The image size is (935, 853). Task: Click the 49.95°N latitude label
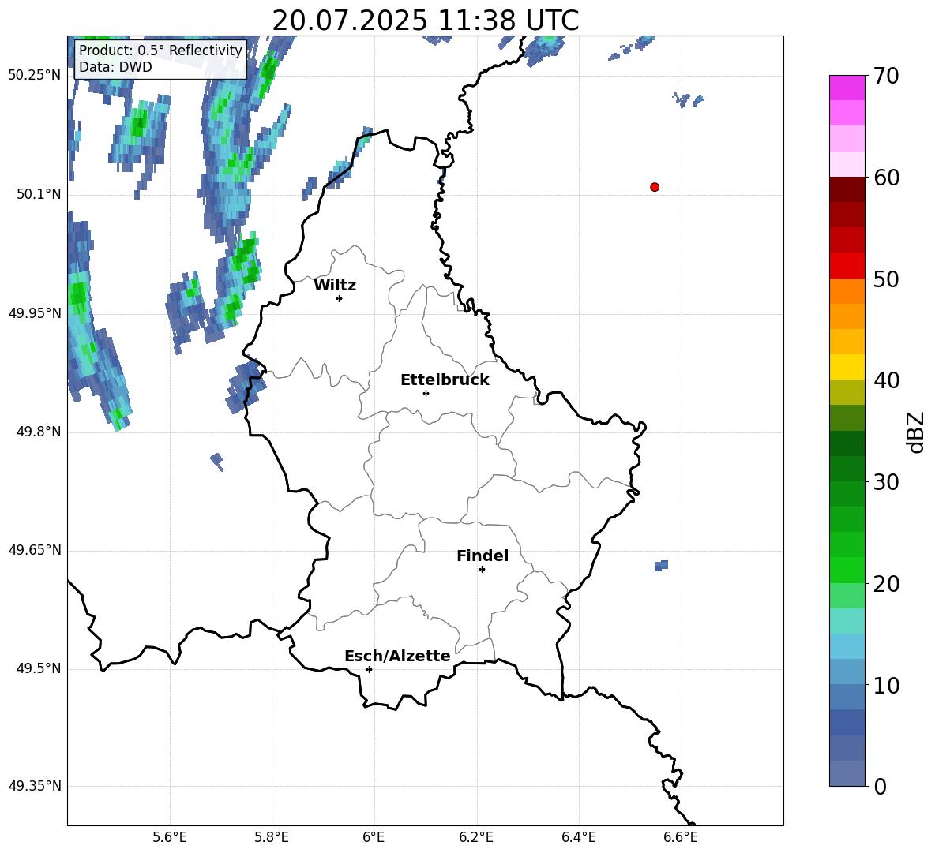(x=35, y=313)
